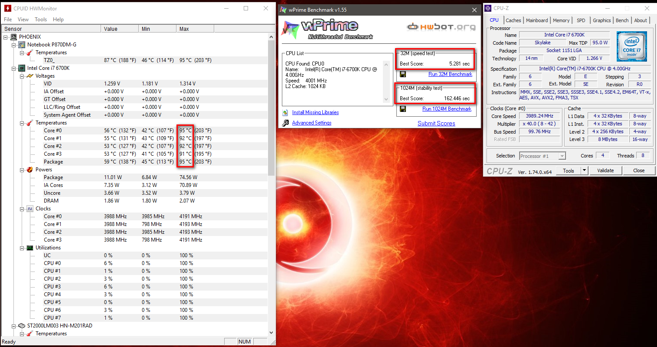Collapse the ST2000LM003 HN-M201RAD node
657x347 pixels.
point(14,326)
